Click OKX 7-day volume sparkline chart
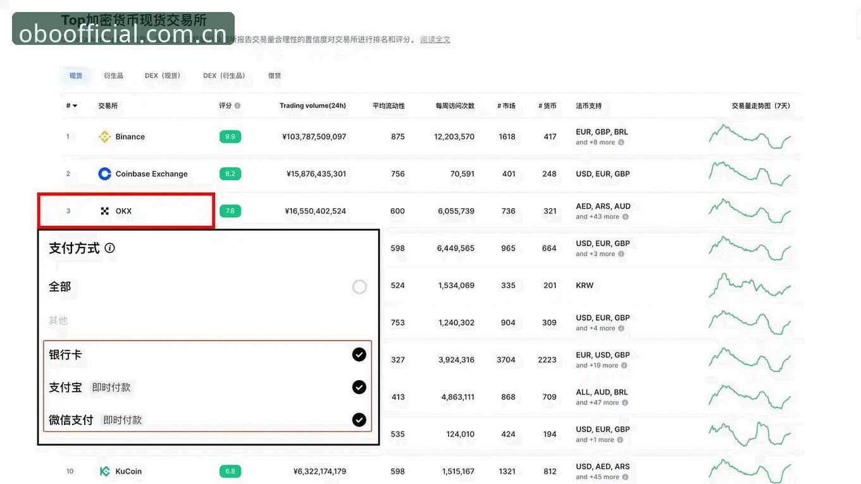 pos(750,211)
